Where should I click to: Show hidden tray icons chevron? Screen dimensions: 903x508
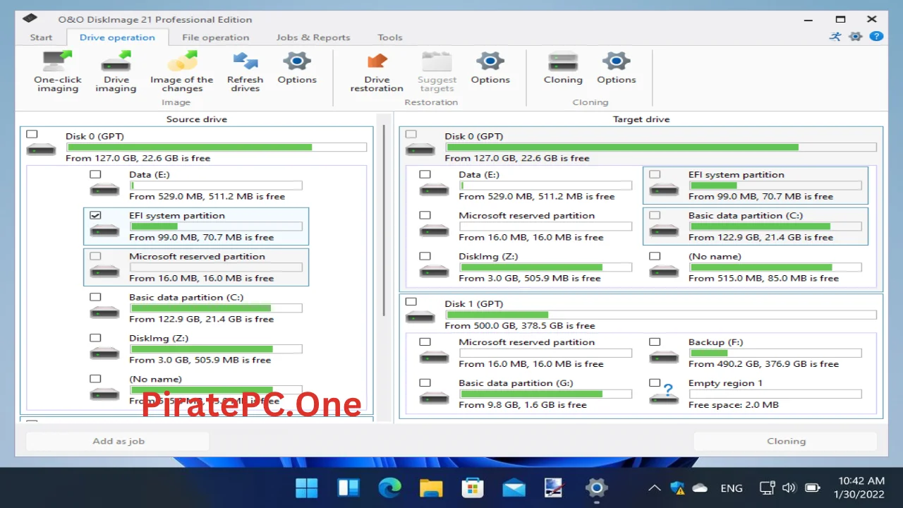click(x=654, y=488)
